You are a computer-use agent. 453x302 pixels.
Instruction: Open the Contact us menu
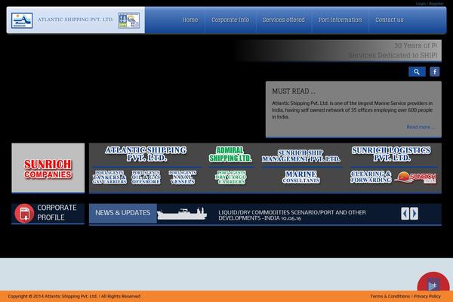(x=390, y=20)
